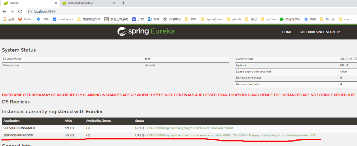Close the Eureka browser tab
Viewport: 357px width, 146px height.
(x=55, y=3)
